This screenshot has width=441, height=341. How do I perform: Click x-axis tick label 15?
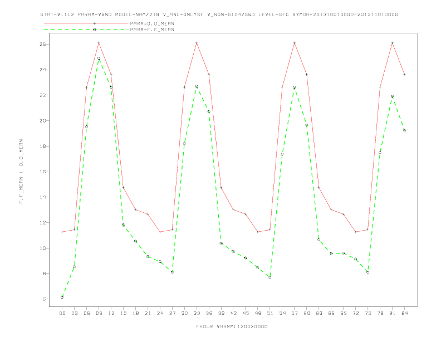(x=123, y=313)
